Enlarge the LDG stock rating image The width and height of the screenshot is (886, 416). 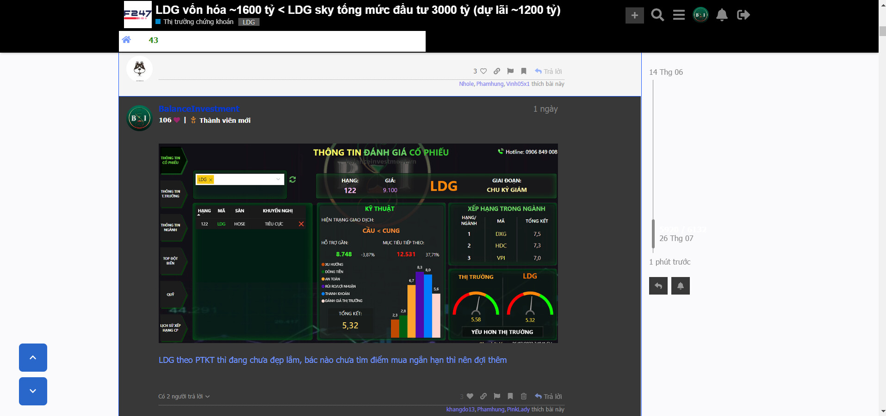point(358,243)
